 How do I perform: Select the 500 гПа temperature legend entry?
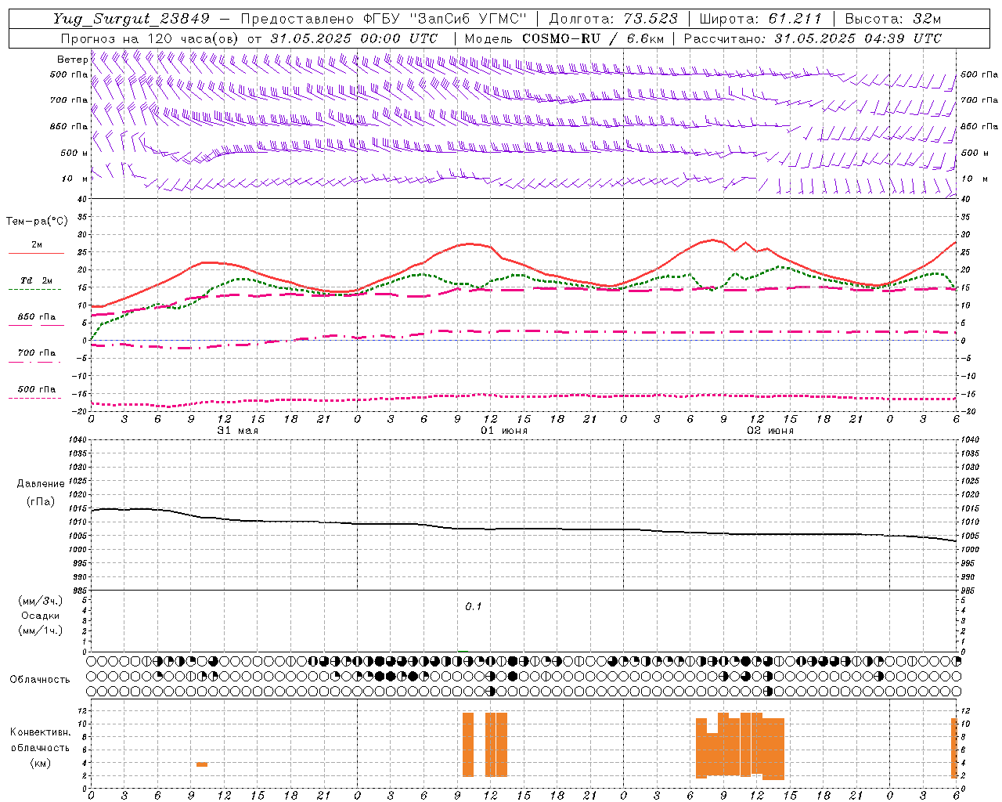[x=36, y=392]
